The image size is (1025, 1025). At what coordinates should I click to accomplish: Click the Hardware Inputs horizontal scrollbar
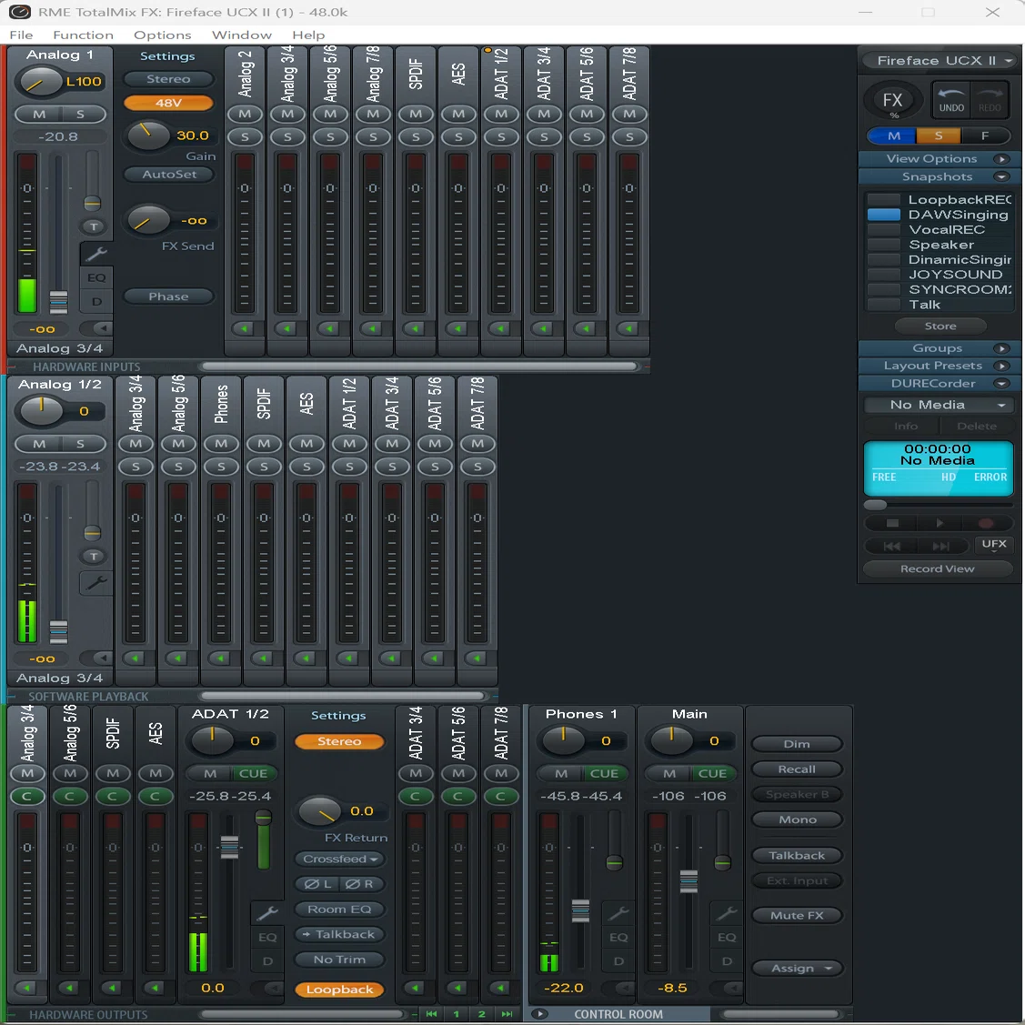tap(420, 367)
